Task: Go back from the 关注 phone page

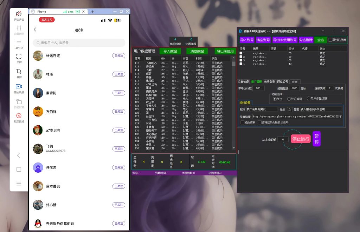Action: click(x=35, y=29)
